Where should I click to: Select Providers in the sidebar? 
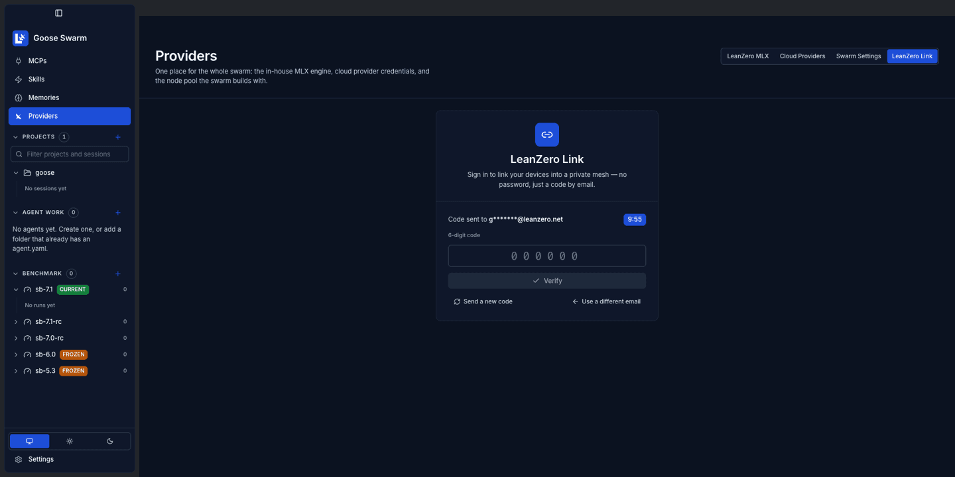[70, 116]
